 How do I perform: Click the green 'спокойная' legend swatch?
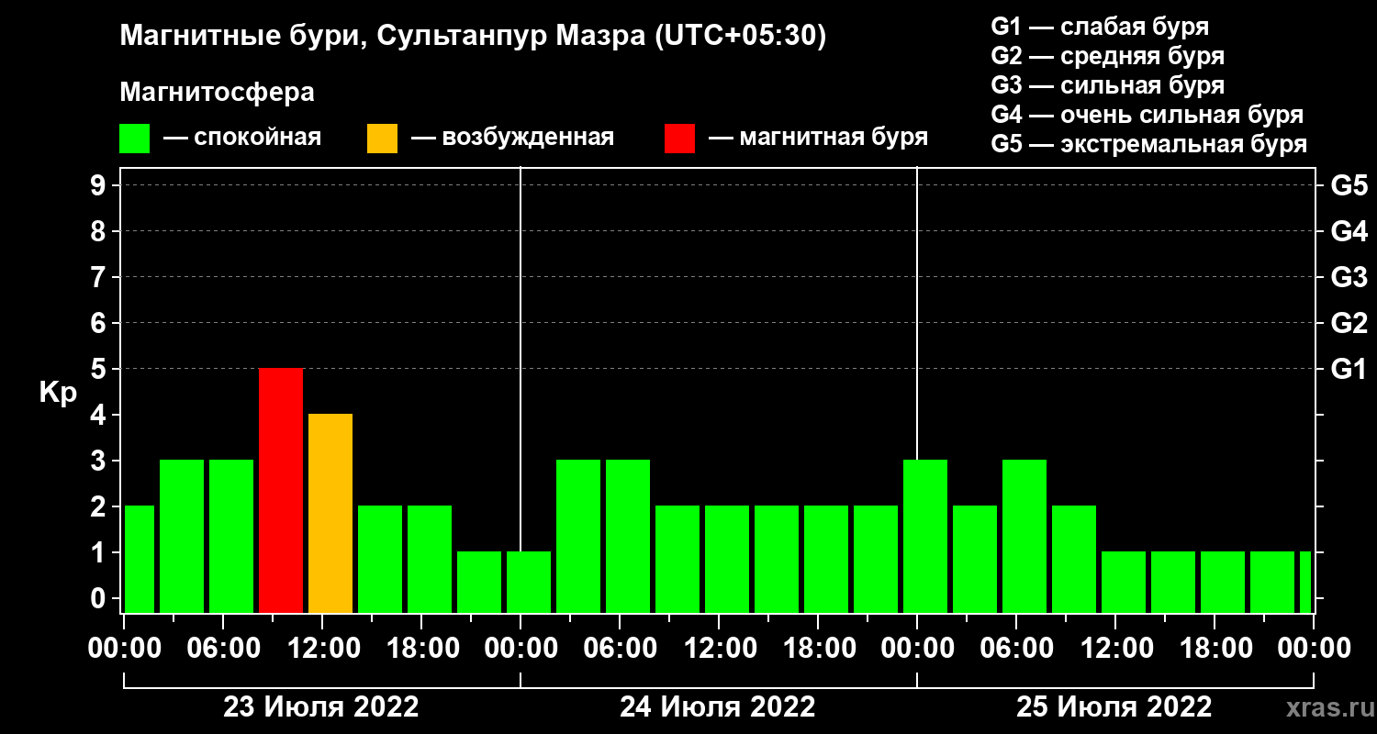[x=134, y=139]
